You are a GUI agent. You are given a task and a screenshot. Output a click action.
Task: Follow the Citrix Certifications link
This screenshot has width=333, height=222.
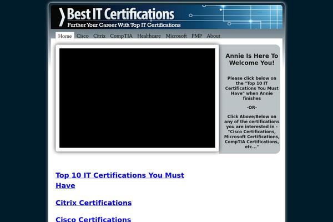coord(94,203)
